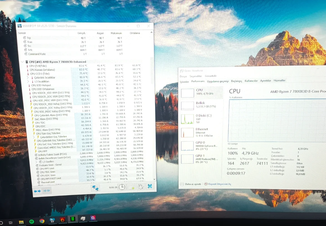Collapse the CPU [#0] AMD Ryzen 7 7800X3D section
The image size is (326, 226).
pos(22,62)
